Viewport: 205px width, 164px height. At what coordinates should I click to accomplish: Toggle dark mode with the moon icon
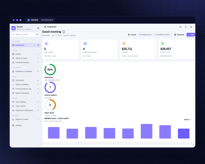click(191, 27)
